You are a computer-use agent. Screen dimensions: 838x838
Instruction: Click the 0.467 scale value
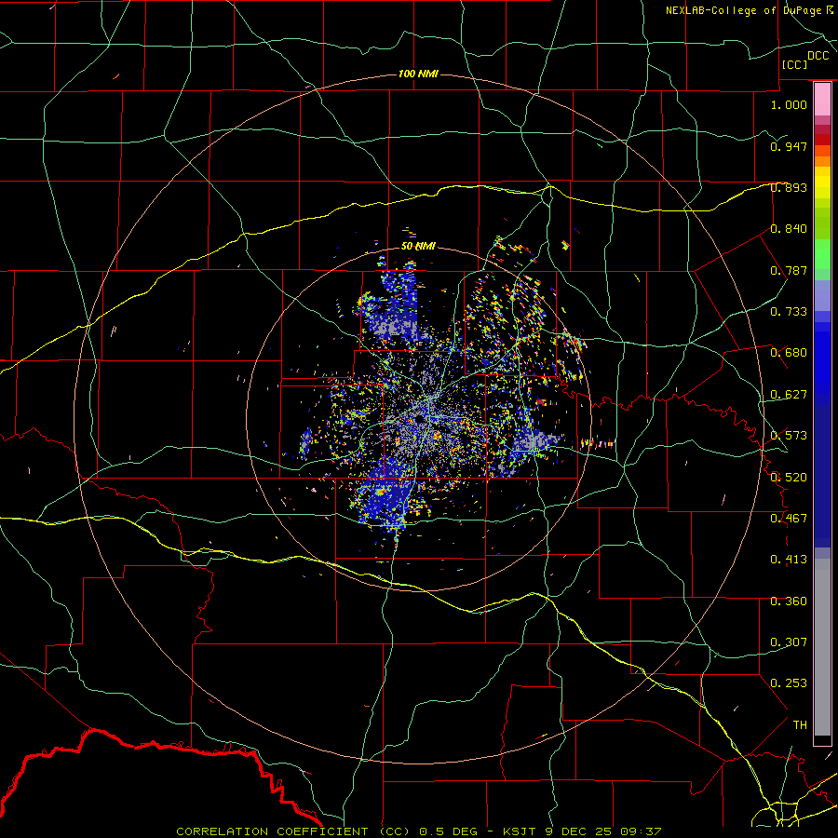(789, 519)
